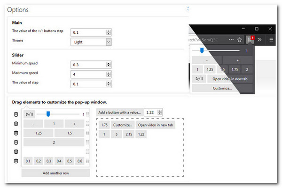The image size is (282, 188).
Task: Click the 5 button in dashed area
Action: (x=117, y=134)
